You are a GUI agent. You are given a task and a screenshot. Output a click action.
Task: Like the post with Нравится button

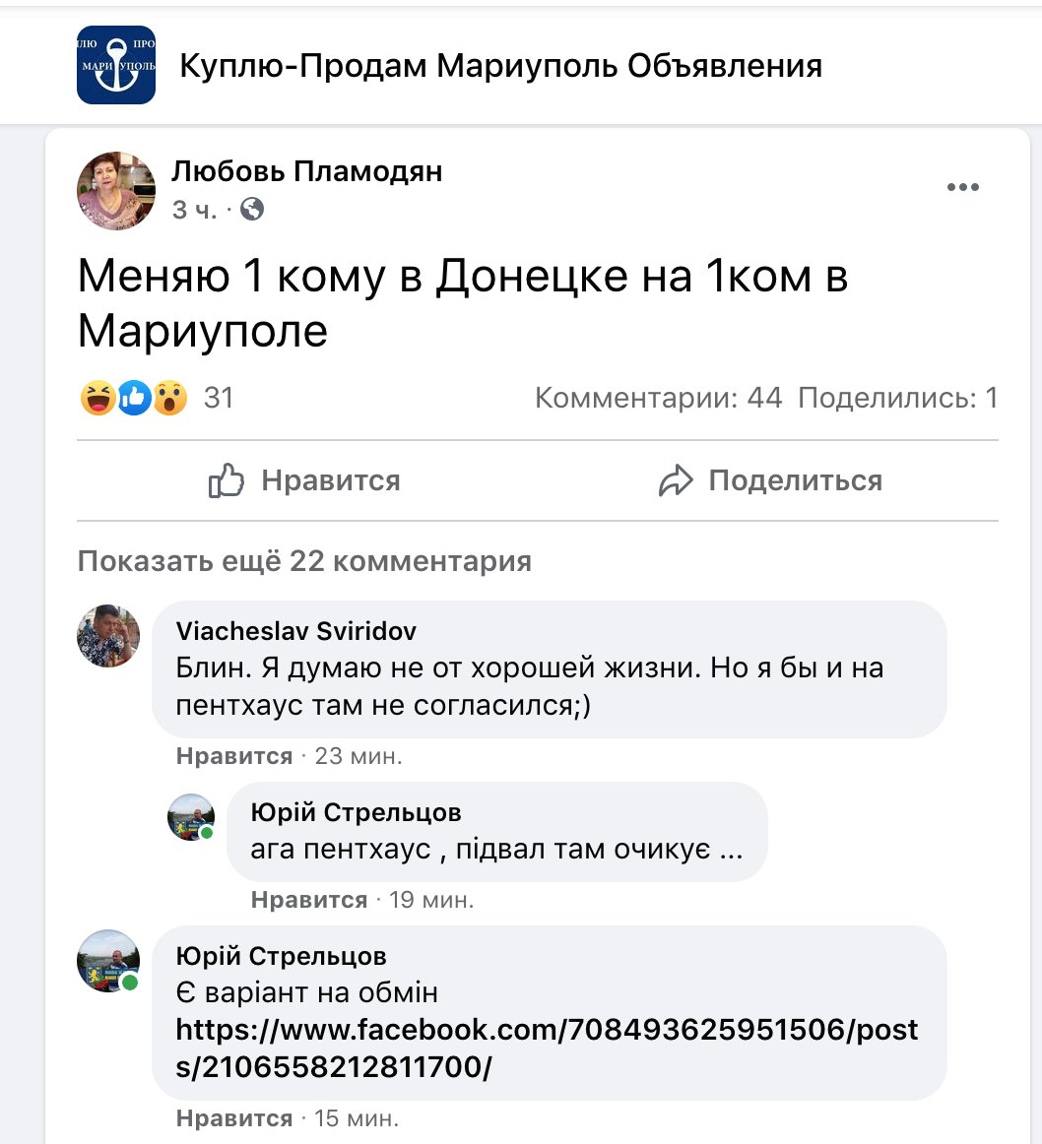coord(305,480)
